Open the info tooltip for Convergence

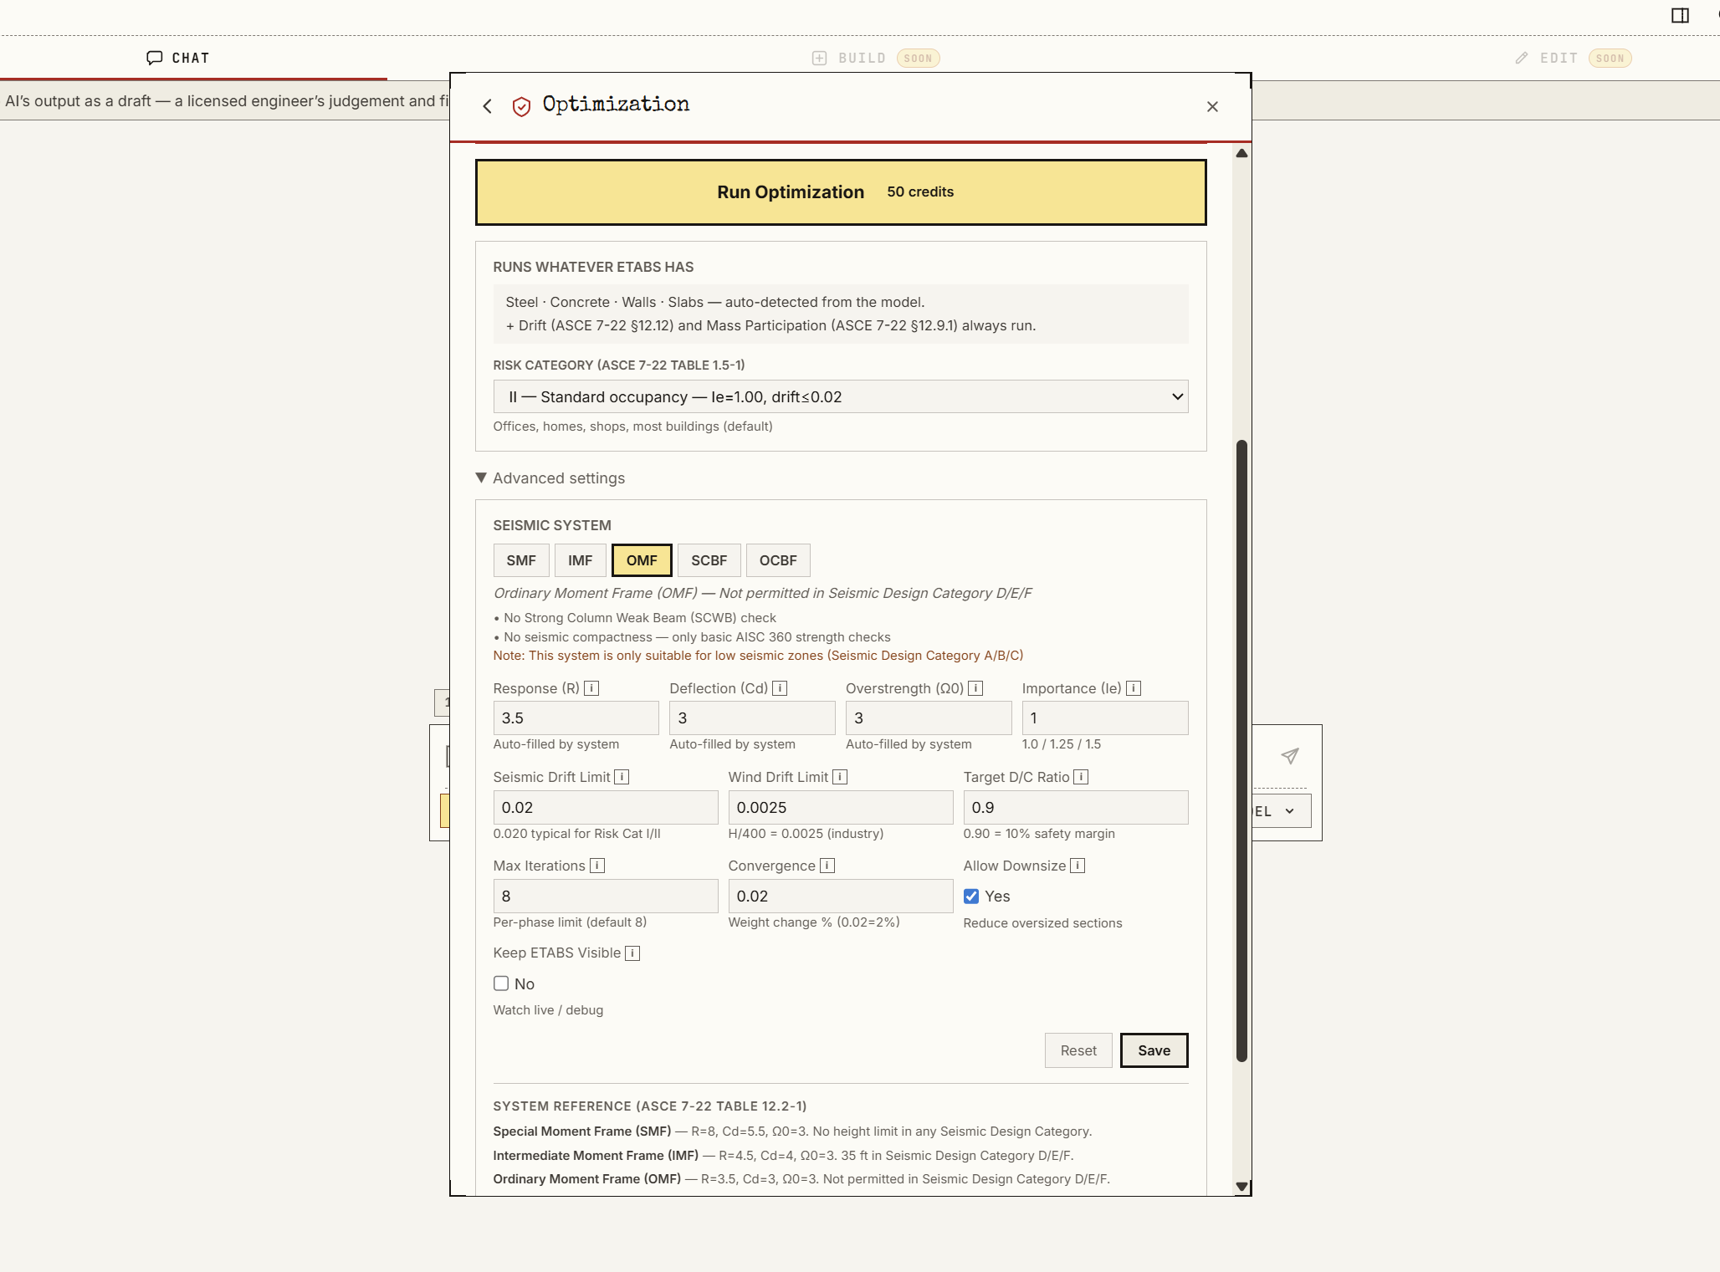827,866
